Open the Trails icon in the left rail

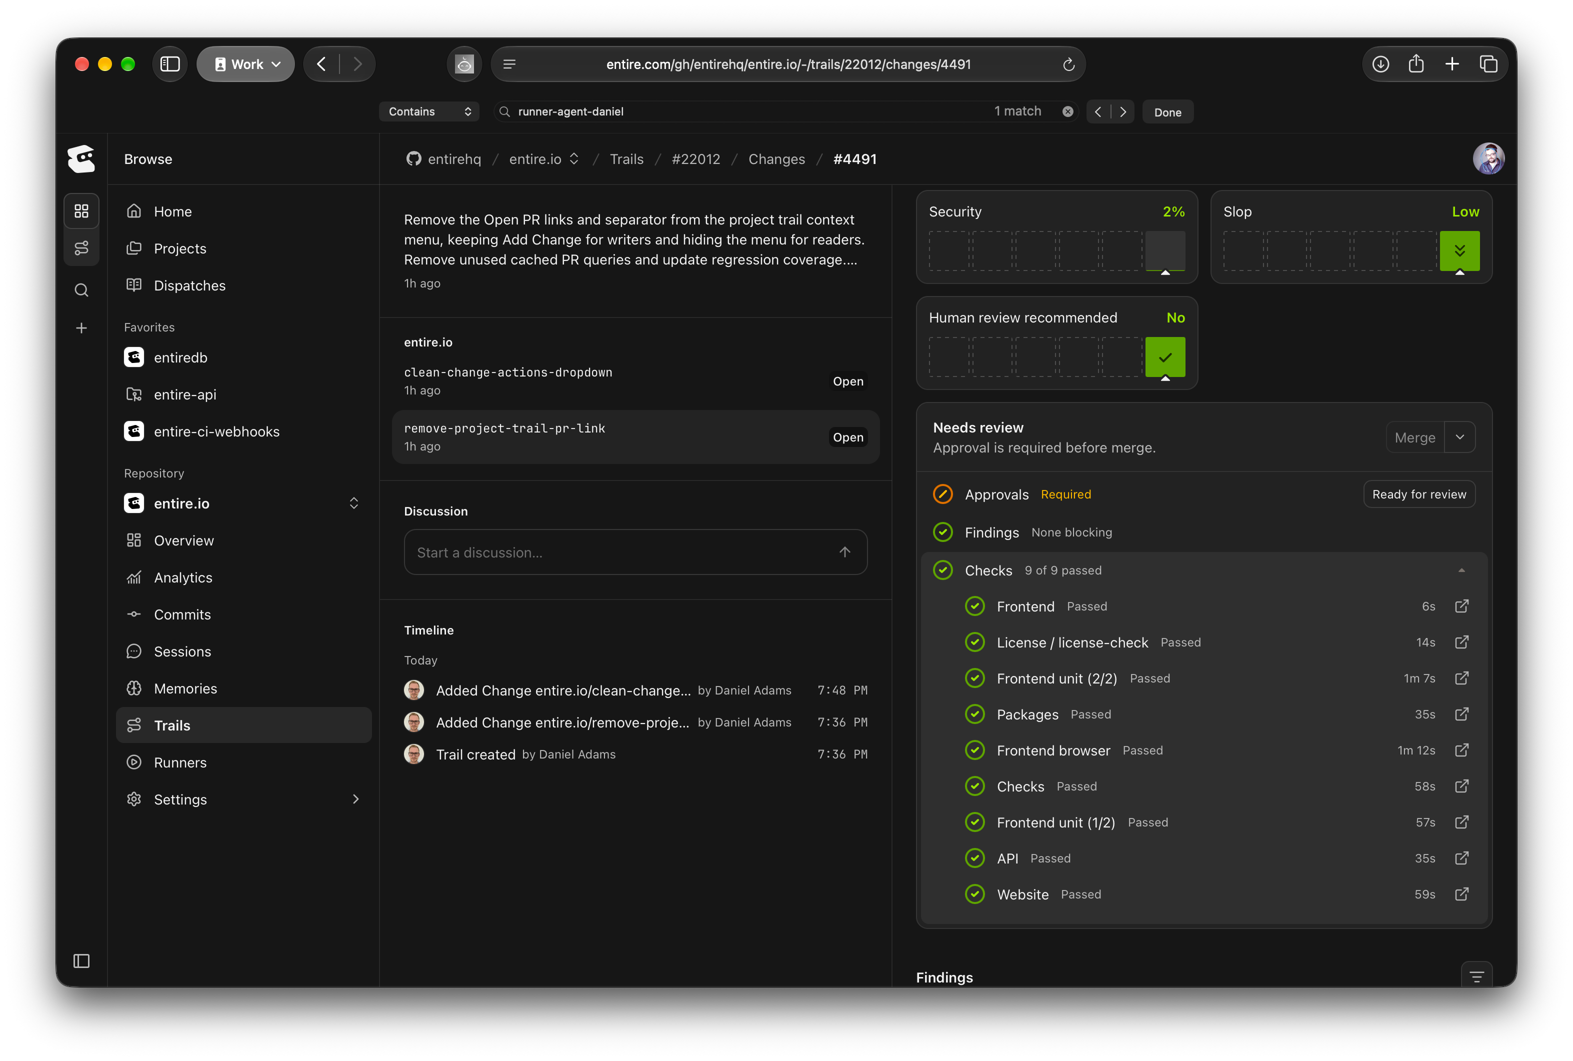[81, 248]
